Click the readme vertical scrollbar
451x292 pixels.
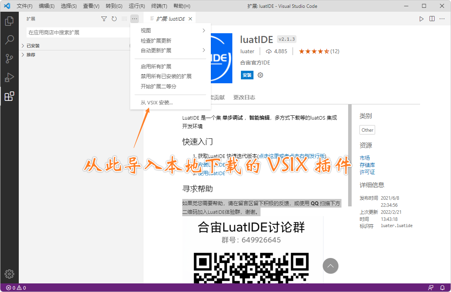pyautogui.click(x=350, y=155)
